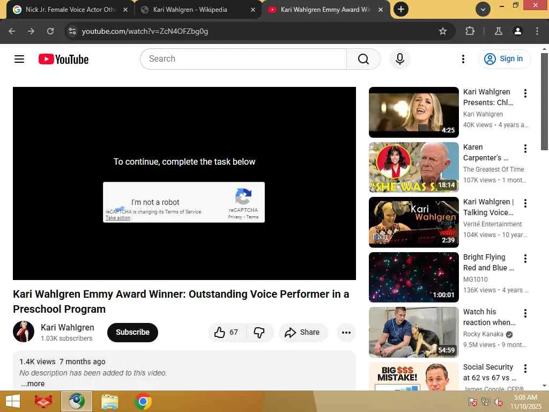Screen dimensions: 549x412
Task: Open a new browser tab
Action: point(401,10)
